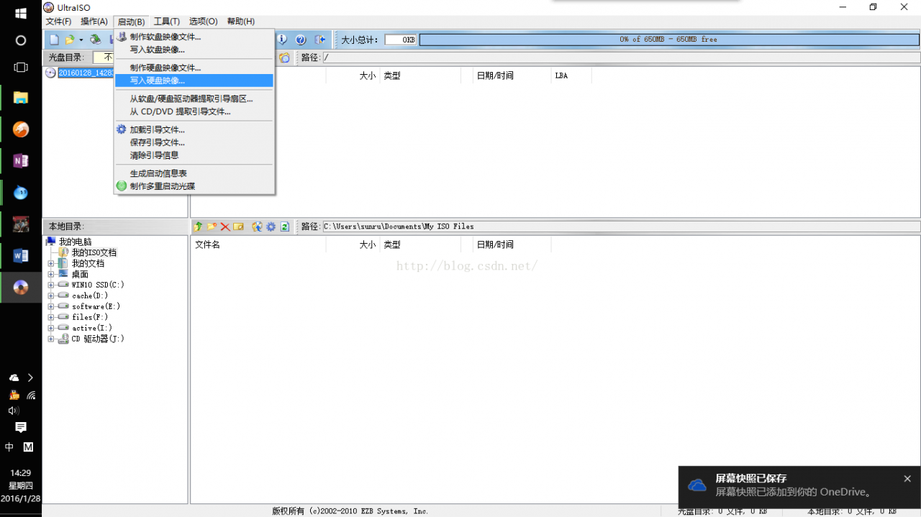Expand the software(E:) drive node
The height and width of the screenshot is (517, 921).
[x=51, y=306]
